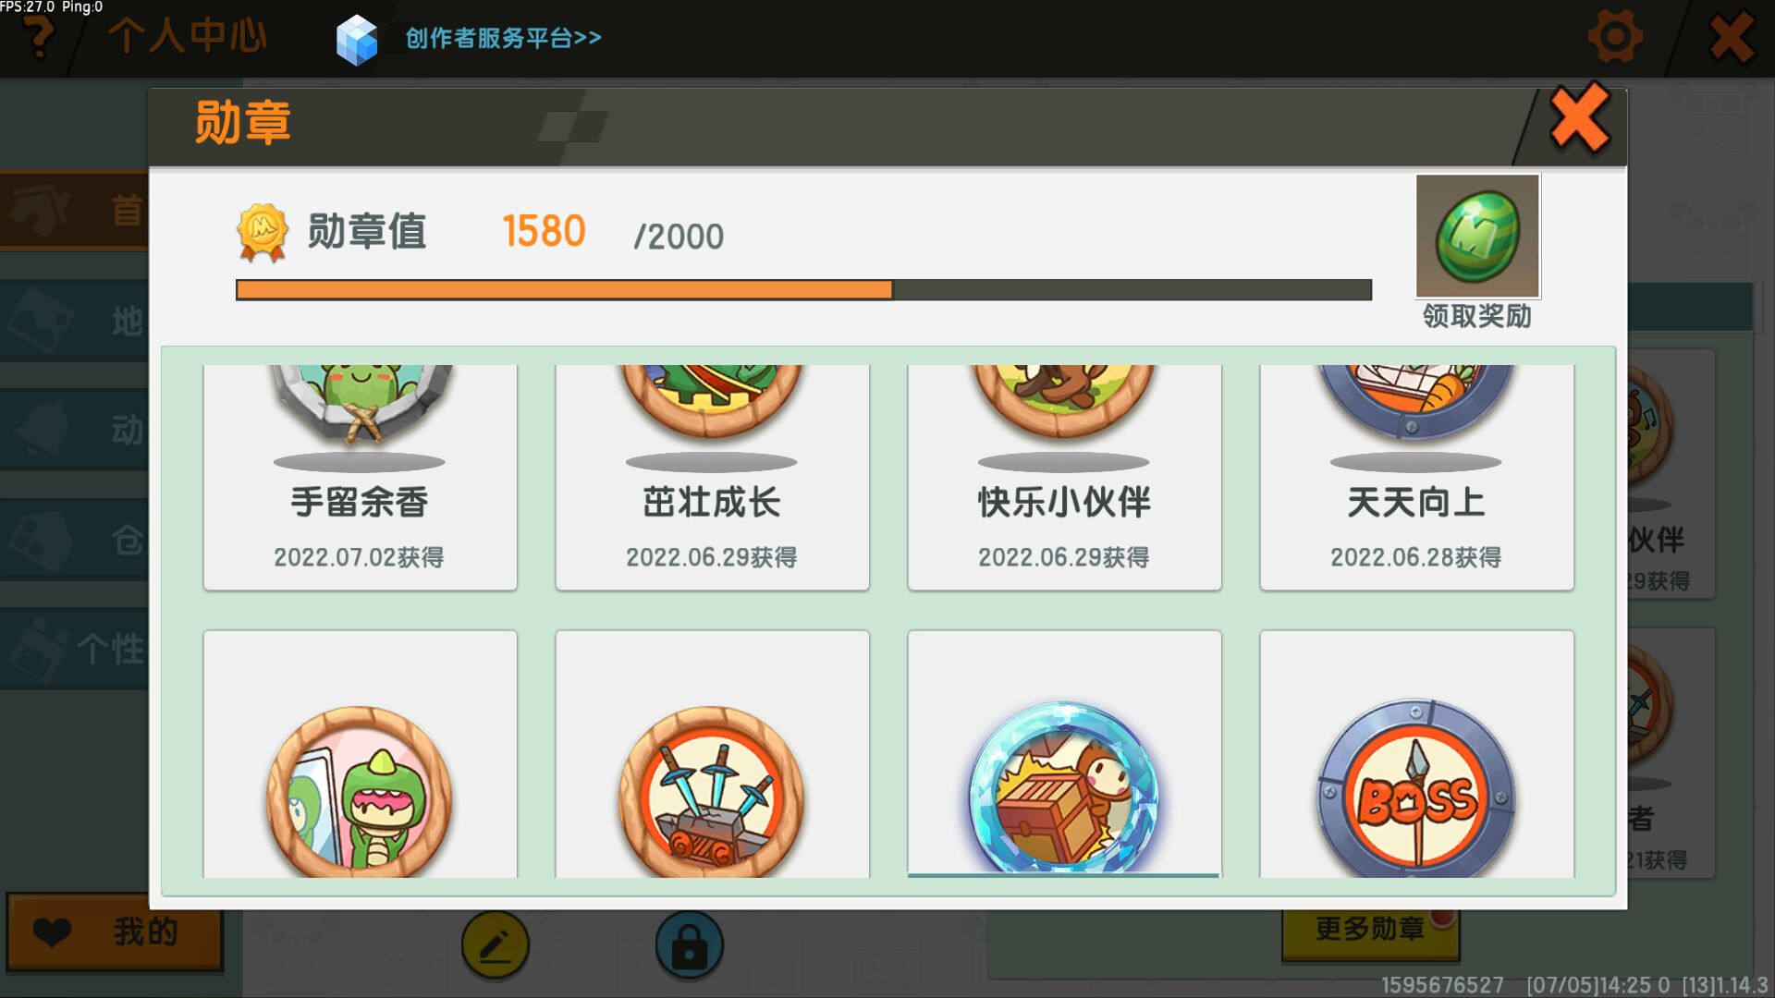1775x998 pixels.
Task: Click the medal value progress bar
Action: (803, 290)
